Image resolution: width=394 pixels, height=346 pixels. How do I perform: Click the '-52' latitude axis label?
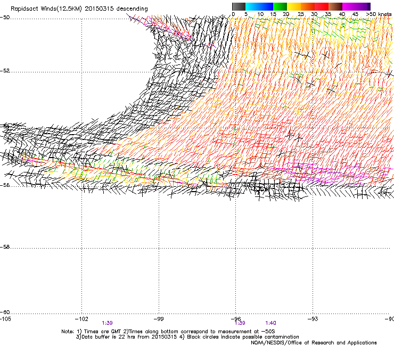(5, 70)
